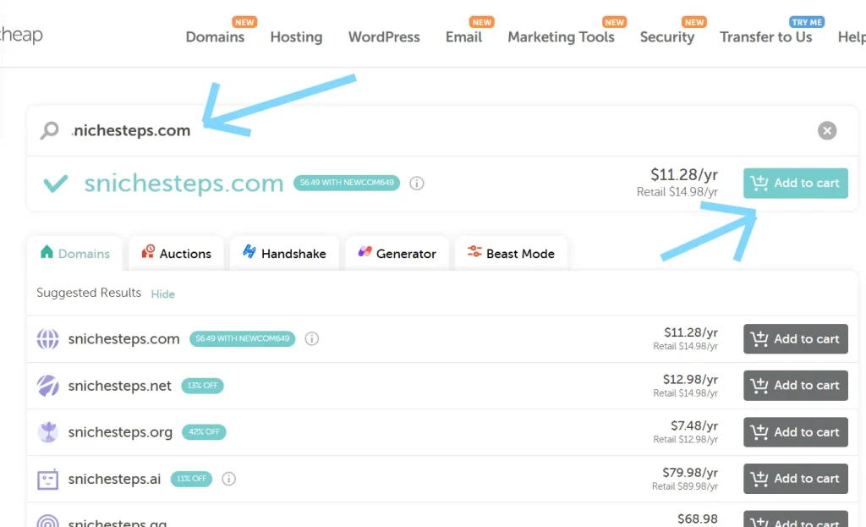Hide the Suggested Results section
The height and width of the screenshot is (527, 866).
point(162,294)
